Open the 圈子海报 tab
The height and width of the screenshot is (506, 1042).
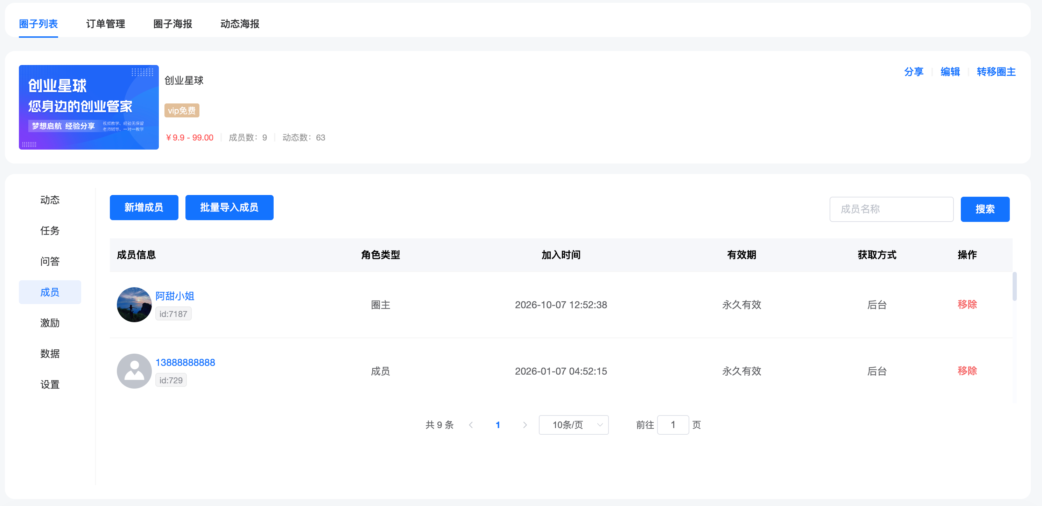coord(173,24)
